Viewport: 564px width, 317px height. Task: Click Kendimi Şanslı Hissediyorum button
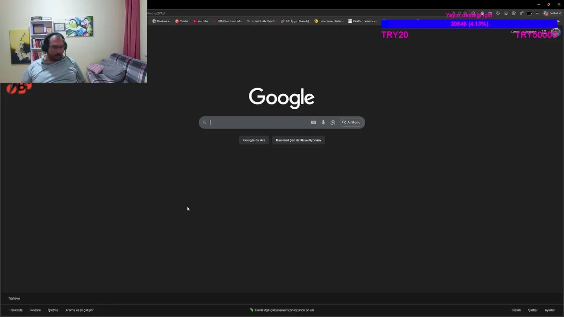pos(298,140)
